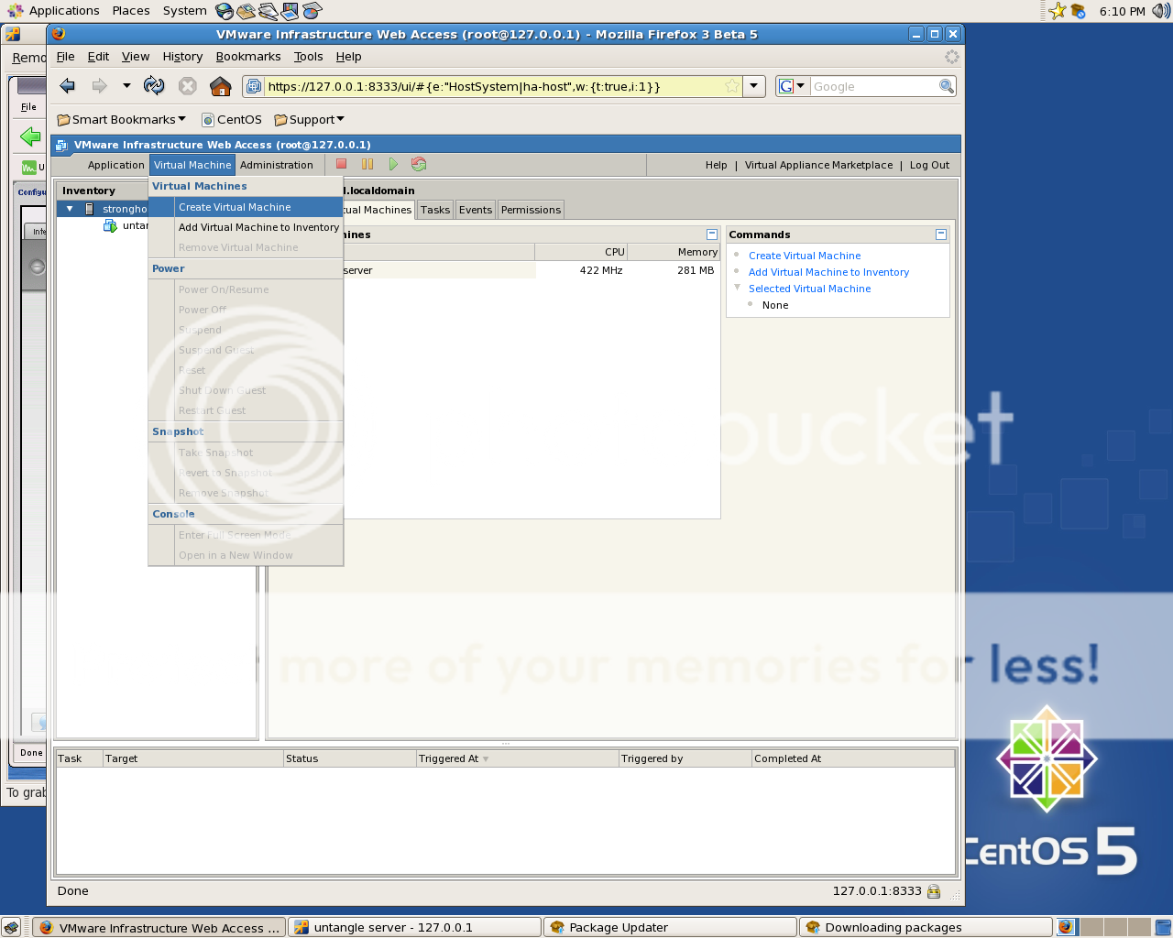Open the history dropdown arrow beside forward
This screenshot has height=938, width=1173.
126,86
